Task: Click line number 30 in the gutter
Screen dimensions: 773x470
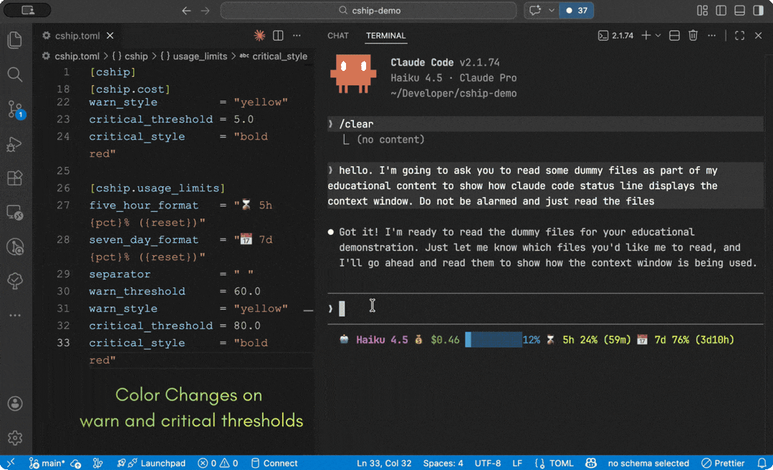Action: point(63,291)
